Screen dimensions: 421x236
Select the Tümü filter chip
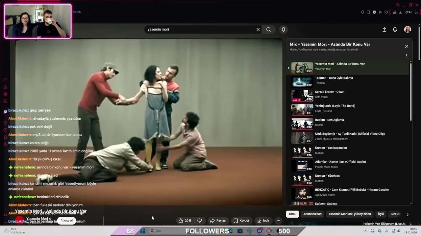(292, 214)
